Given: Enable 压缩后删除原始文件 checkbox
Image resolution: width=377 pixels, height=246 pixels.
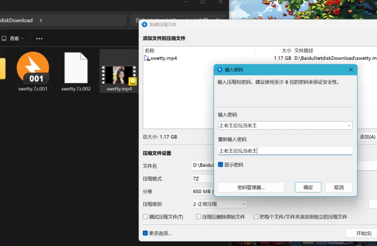Looking at the screenshot, I should [198, 217].
